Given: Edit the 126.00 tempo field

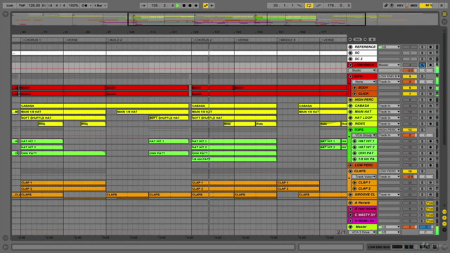Looking at the screenshot, I should pyautogui.click(x=34, y=6).
